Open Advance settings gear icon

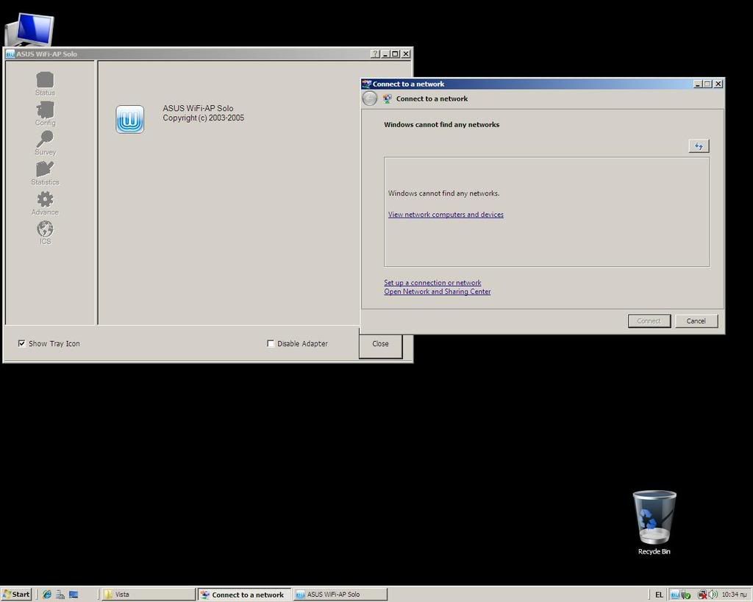45,200
